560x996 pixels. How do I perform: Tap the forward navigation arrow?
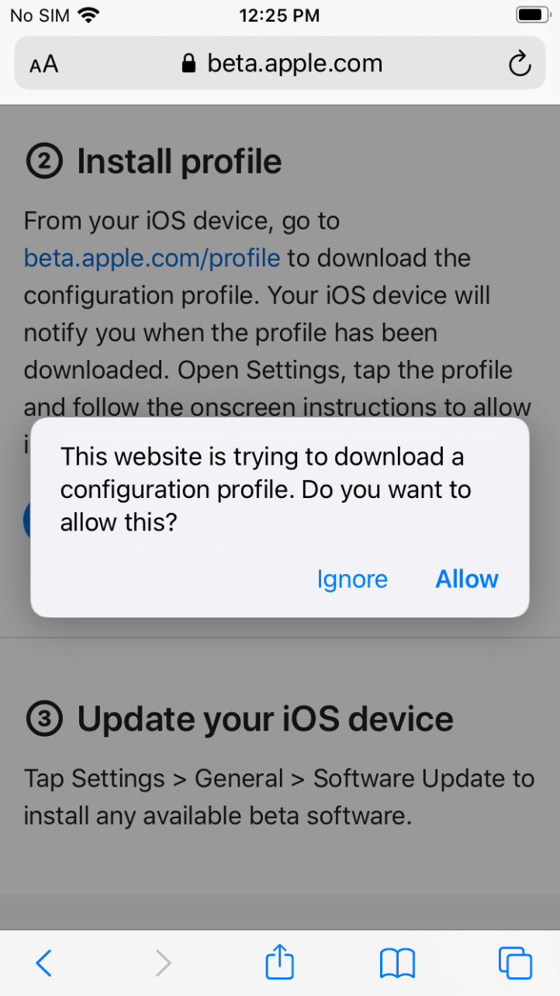[163, 963]
